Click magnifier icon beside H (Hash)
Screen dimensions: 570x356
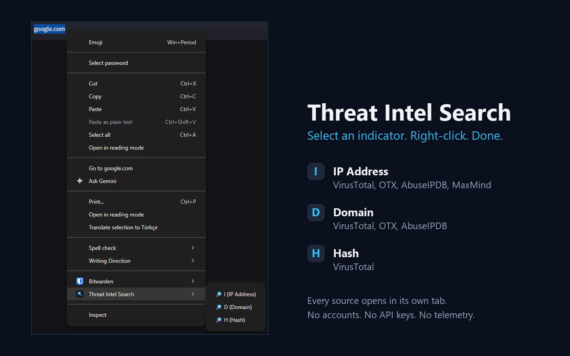[219, 320]
